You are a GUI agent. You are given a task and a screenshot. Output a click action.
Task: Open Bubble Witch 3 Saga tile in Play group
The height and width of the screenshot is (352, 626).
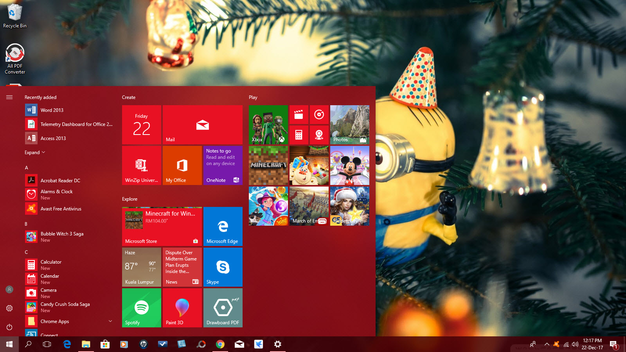click(x=268, y=206)
